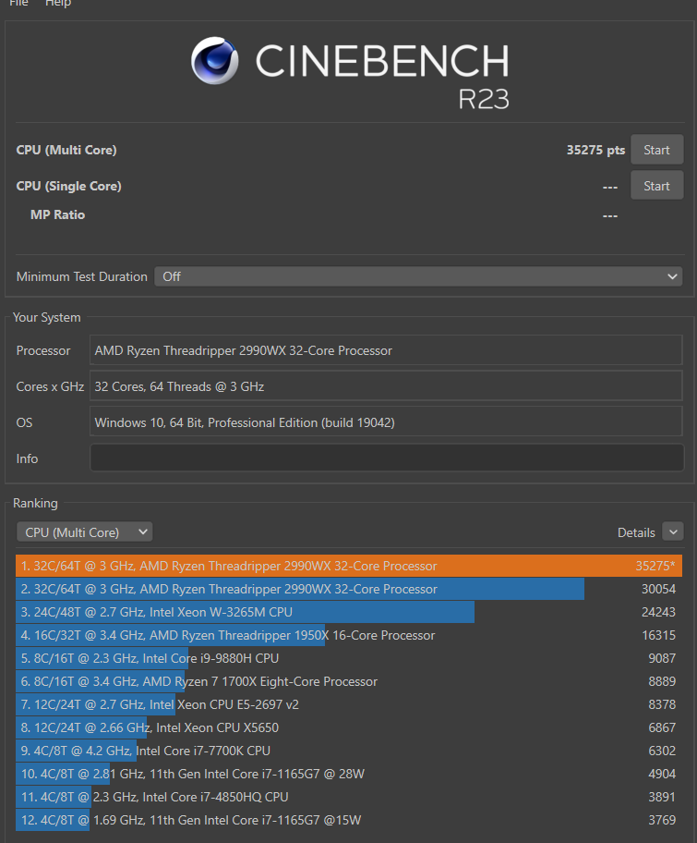Expand the Details arrow button

tap(673, 532)
